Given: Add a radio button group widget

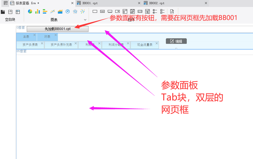Looking at the screenshot, I should click(155, 11).
